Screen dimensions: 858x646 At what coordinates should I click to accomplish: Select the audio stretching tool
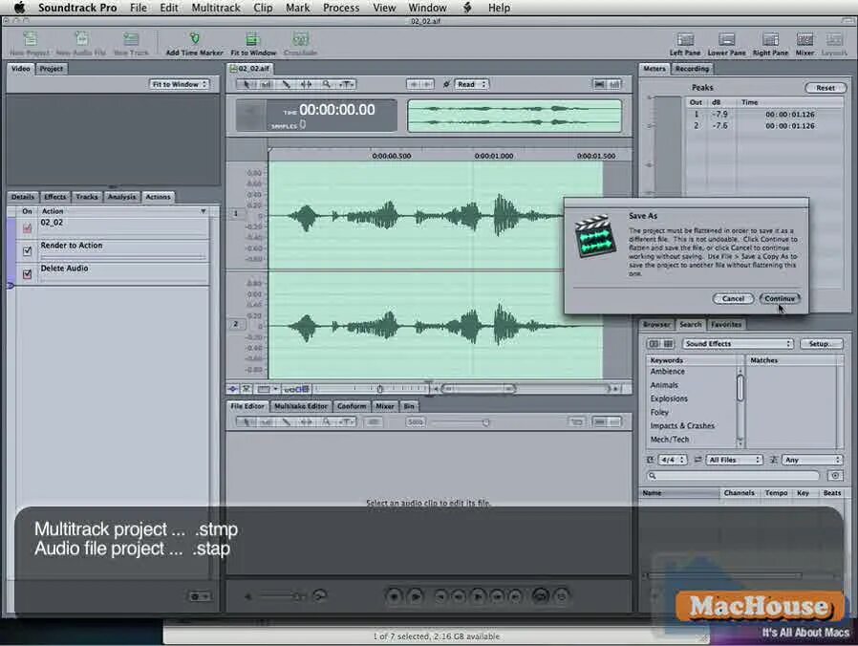click(x=306, y=84)
